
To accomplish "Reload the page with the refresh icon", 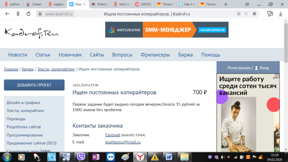I will [x=28, y=14].
